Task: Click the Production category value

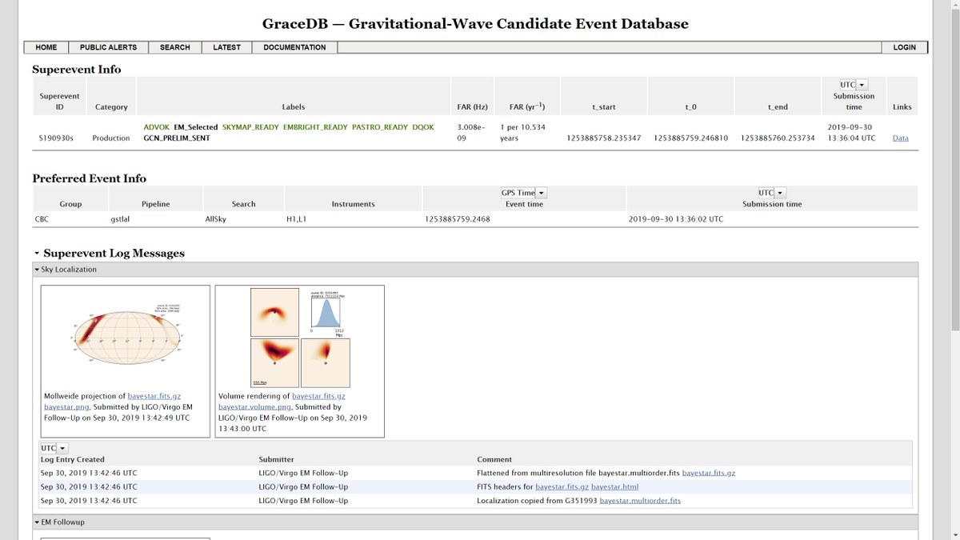Action: (111, 138)
